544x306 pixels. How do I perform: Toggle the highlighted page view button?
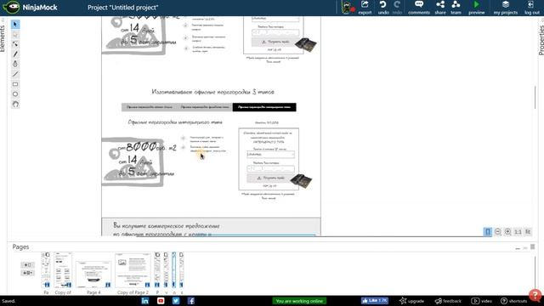pos(488,232)
